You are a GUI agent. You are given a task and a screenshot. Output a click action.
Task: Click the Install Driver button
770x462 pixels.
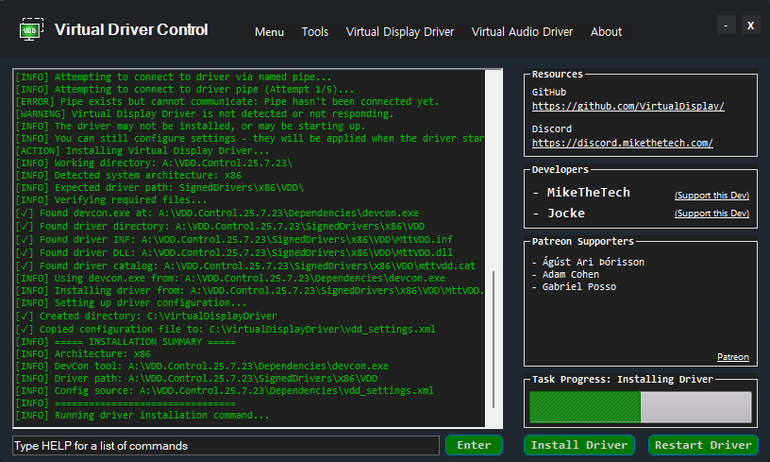pos(579,445)
